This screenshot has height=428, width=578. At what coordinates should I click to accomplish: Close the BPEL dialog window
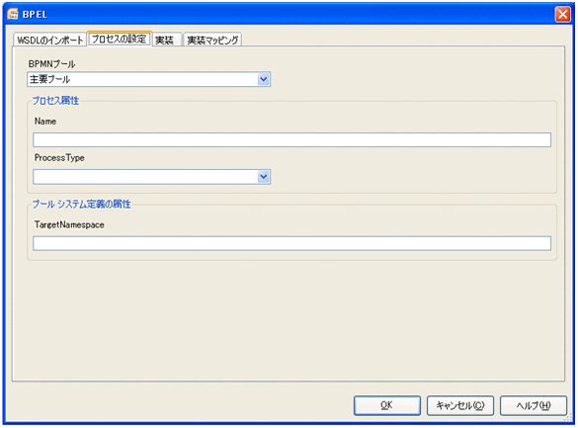pyautogui.click(x=562, y=15)
